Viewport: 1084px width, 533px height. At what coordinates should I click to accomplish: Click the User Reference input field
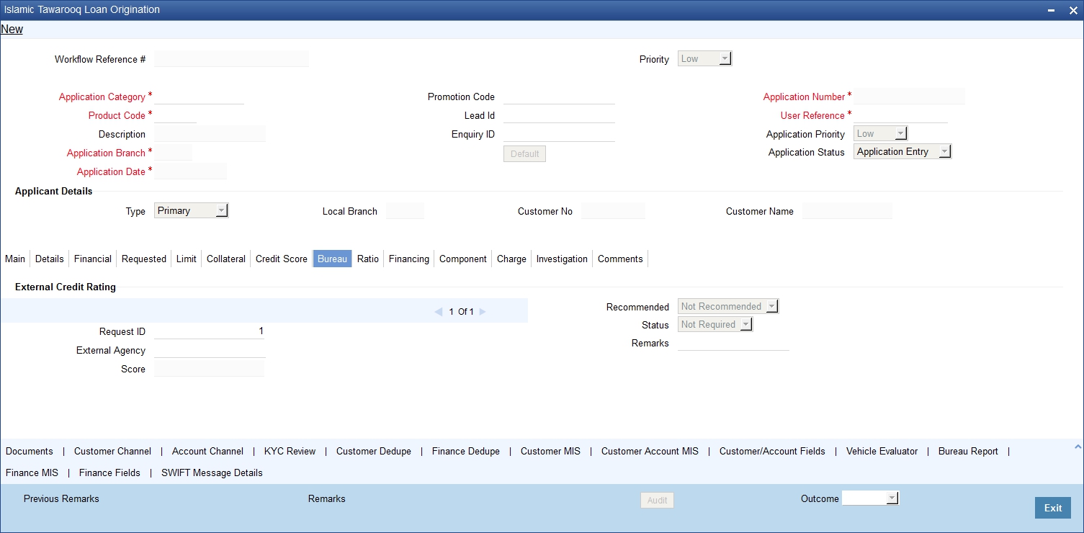point(900,115)
